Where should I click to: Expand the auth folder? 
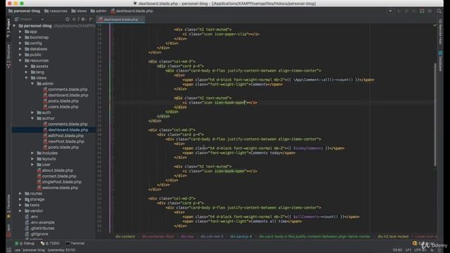pos(32,112)
